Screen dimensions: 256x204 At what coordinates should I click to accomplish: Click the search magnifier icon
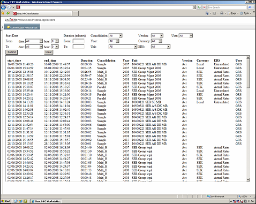(250, 7)
